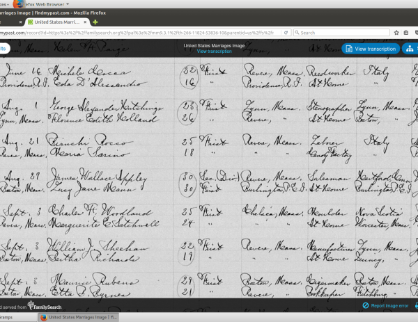This screenshot has width=418, height=322.
Task: Open the family tree hierarchy icon button
Action: click(x=410, y=49)
